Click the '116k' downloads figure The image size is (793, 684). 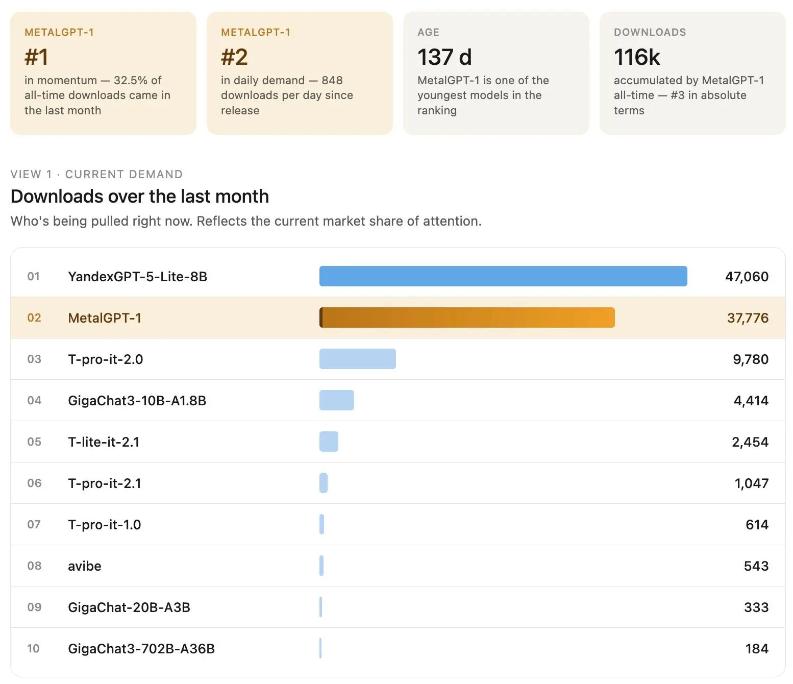(637, 57)
